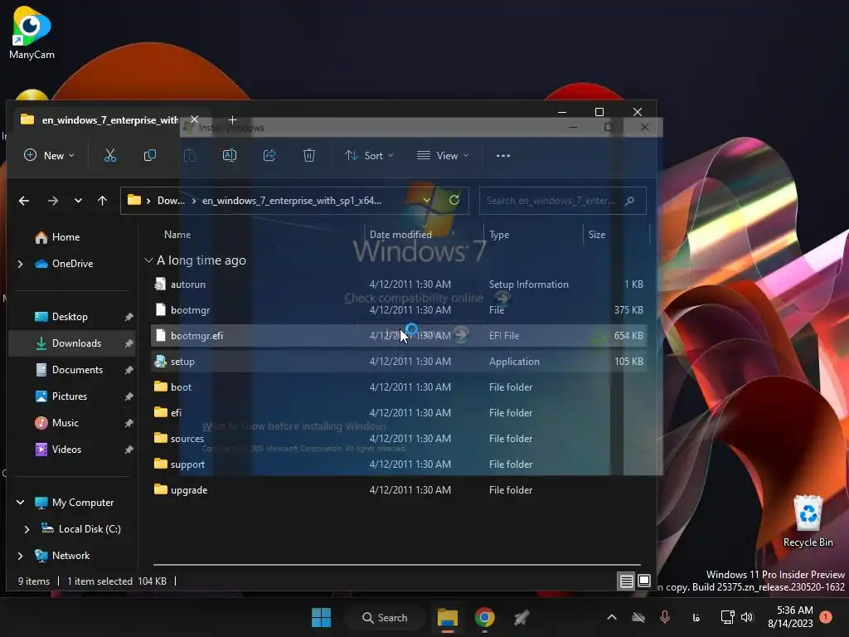Click the Delete trash icon

309,156
